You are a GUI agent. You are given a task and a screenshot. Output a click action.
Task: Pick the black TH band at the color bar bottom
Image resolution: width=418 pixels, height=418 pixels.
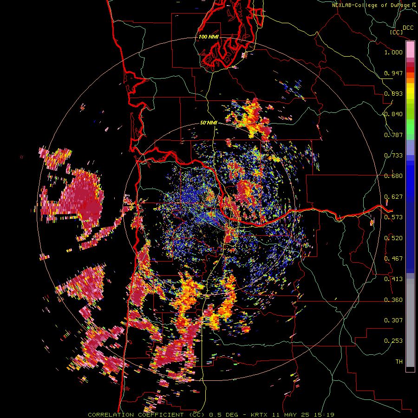coord(410,369)
